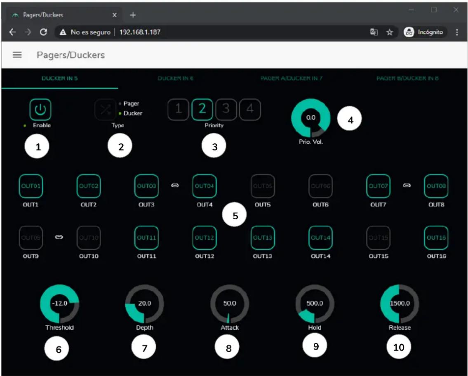Open the PAGER A/DUCKER IN 7 tab
The width and height of the screenshot is (468, 376).
tap(291, 78)
